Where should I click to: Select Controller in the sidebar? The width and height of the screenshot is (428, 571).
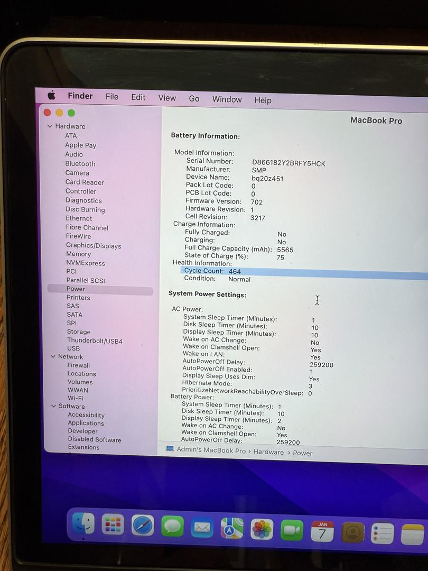coord(81,191)
